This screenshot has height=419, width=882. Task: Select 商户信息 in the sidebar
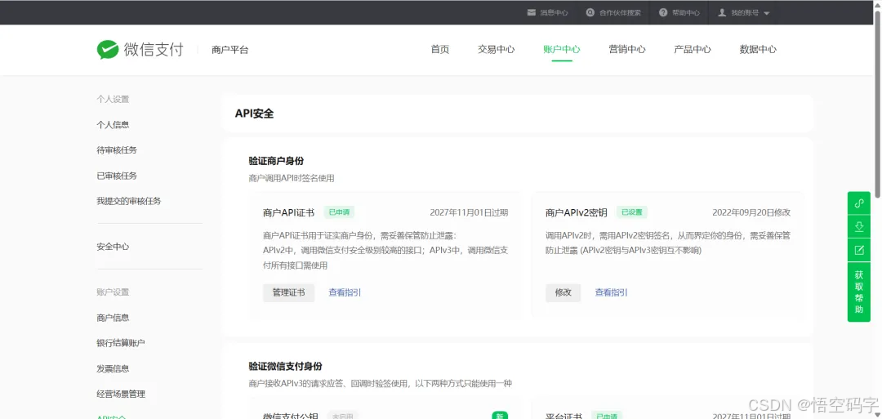click(113, 317)
